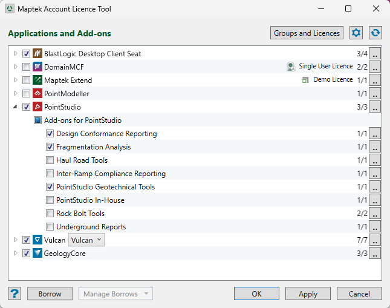Click the Borrow button
The height and width of the screenshot is (308, 390).
pyautogui.click(x=50, y=294)
